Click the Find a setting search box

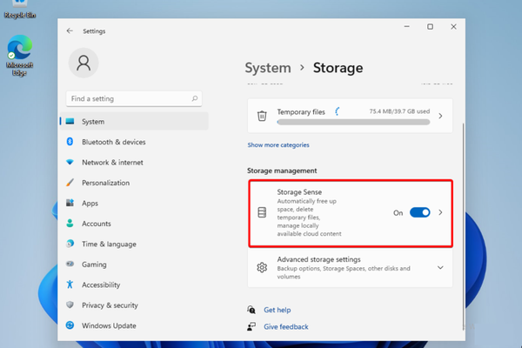(x=130, y=99)
